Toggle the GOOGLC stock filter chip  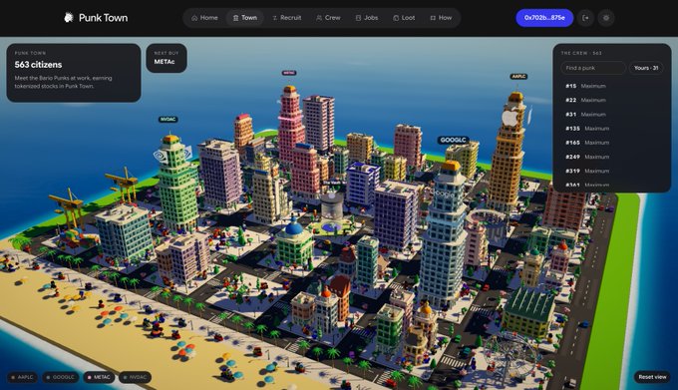(x=61, y=377)
